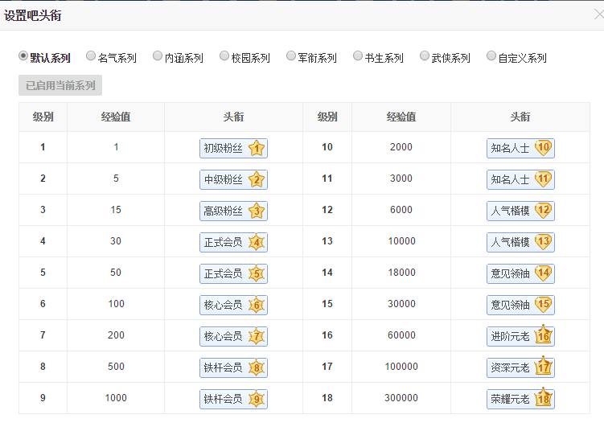This screenshot has width=604, height=431.
Task: Click the level 13 heart badge icon
Action: (544, 241)
